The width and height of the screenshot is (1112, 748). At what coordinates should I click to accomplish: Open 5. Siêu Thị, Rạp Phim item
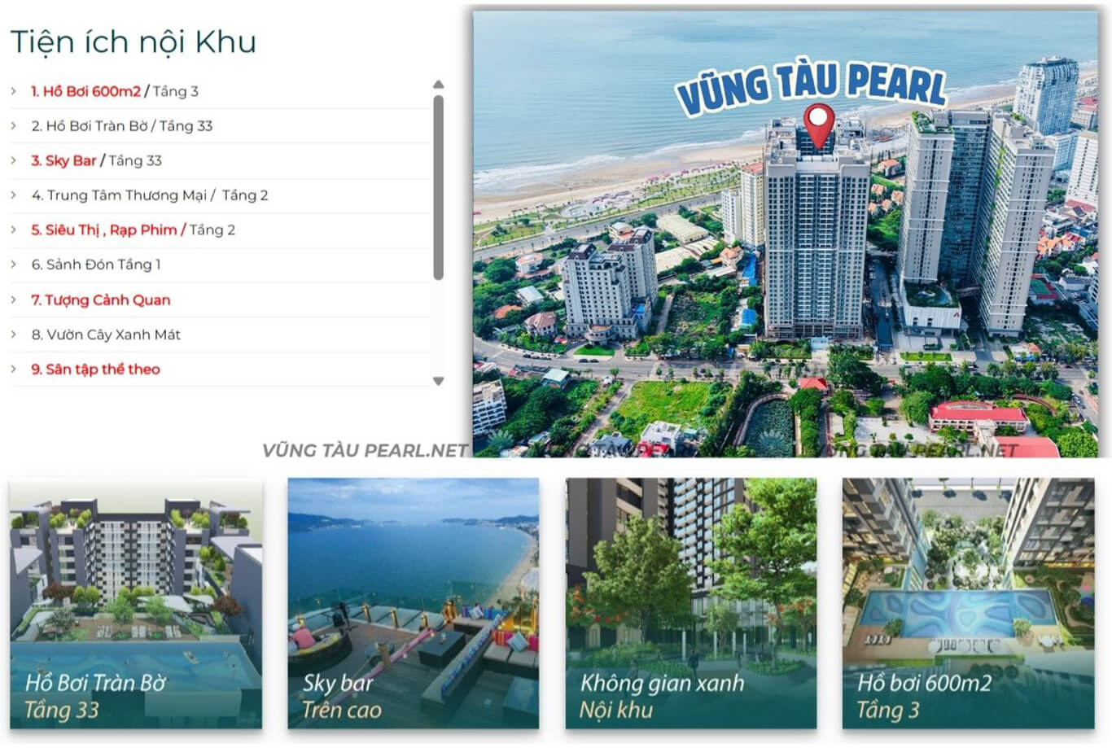pos(133,230)
